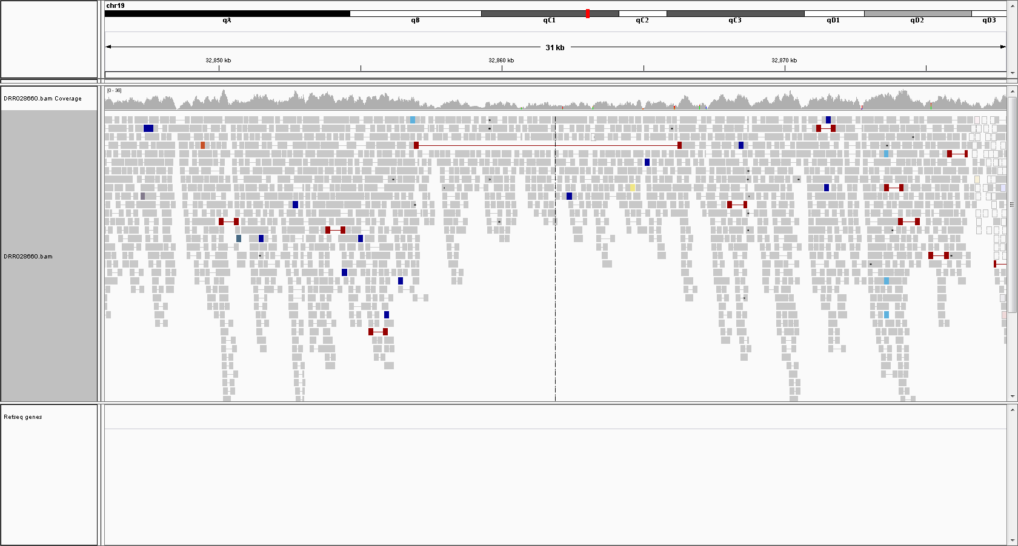This screenshot has height=546, width=1018.
Task: Click the down arrow in the ideogram panel scrollbar
Action: (x=1012, y=73)
